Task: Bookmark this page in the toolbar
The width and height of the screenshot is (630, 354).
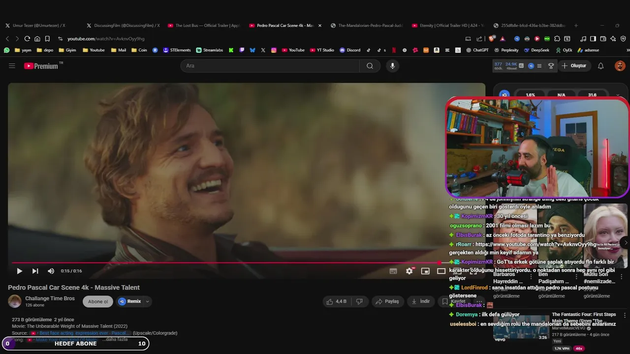Action: point(47,38)
